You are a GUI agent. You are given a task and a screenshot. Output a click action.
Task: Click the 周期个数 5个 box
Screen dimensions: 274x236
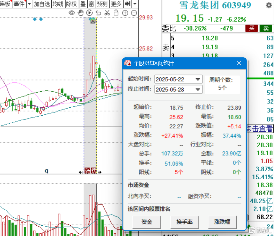[x=222, y=85]
